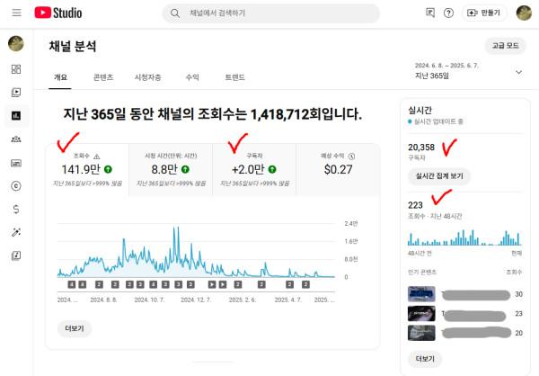The width and height of the screenshot is (539, 376).
Task: Open the top content thumbnail with 23 views
Action: coord(421,314)
